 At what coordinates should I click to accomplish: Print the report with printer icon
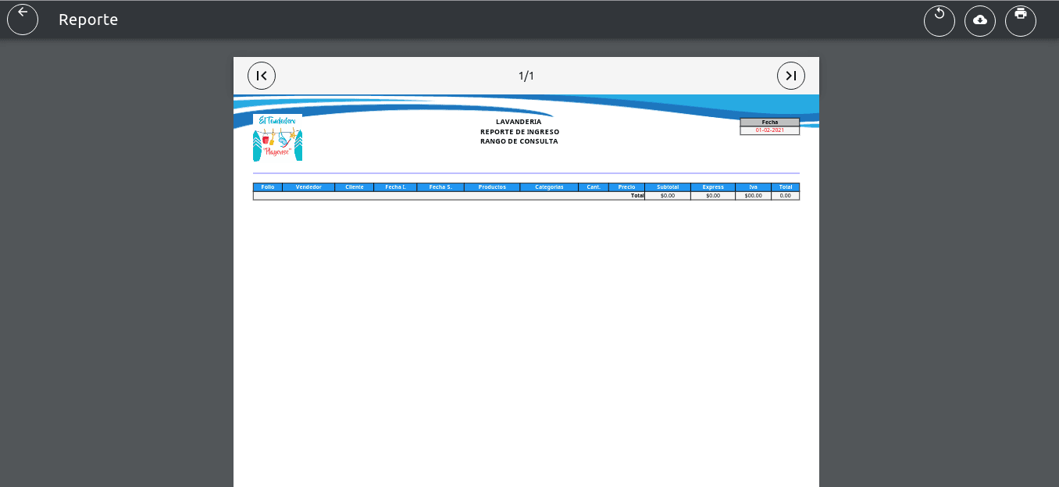click(1021, 20)
